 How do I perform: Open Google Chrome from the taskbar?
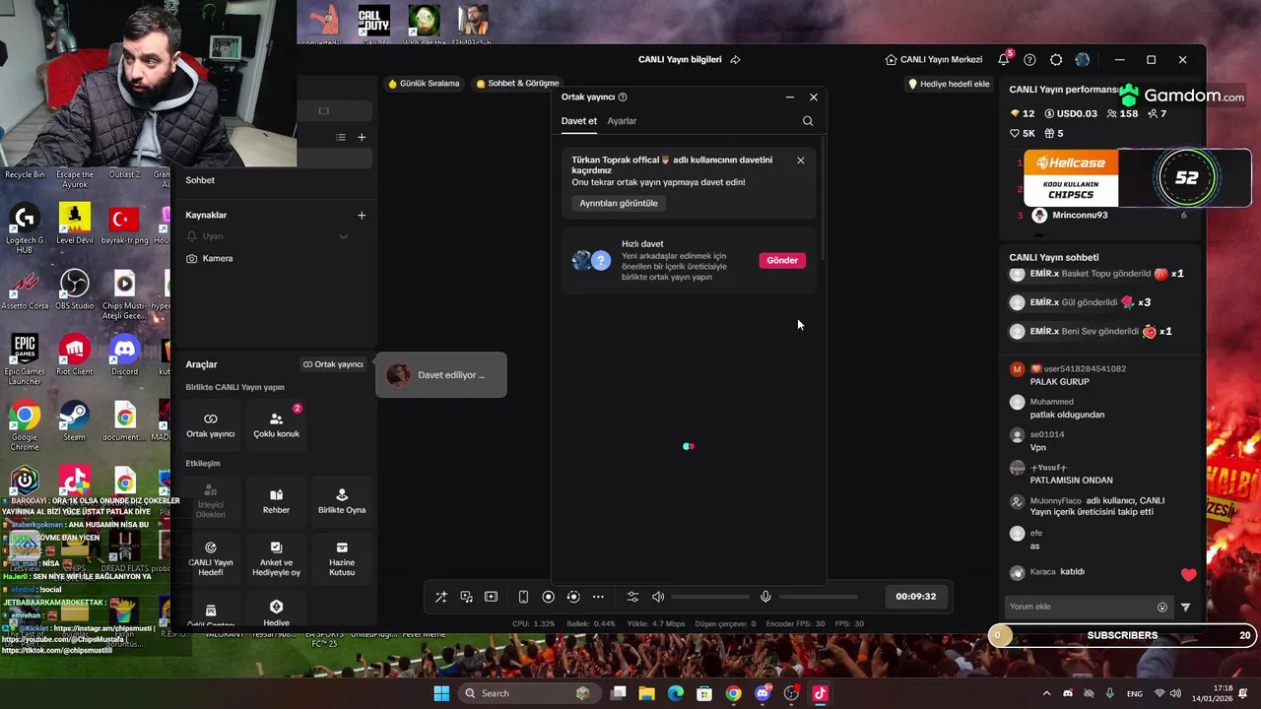coord(733,693)
